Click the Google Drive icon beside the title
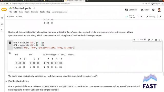Image resolution: width=164 pixels, height=92 pixels. [11, 8]
